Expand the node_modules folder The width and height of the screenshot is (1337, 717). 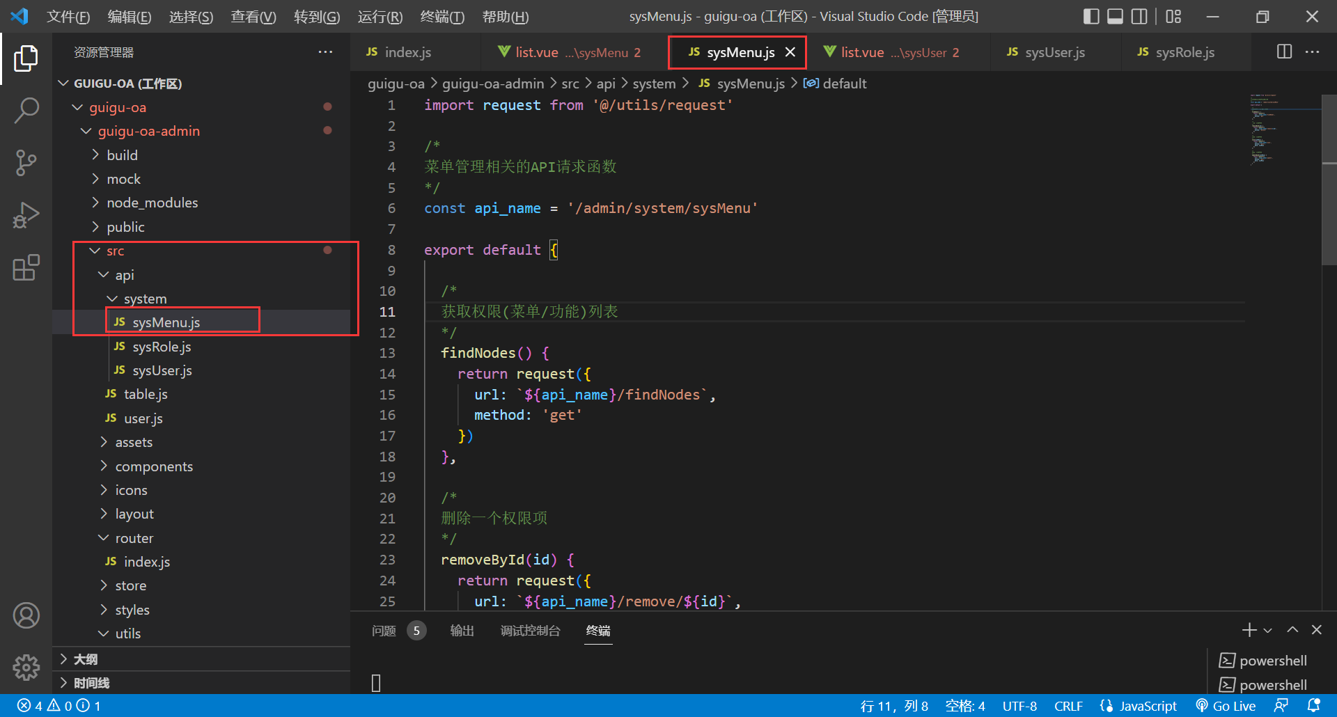point(152,203)
